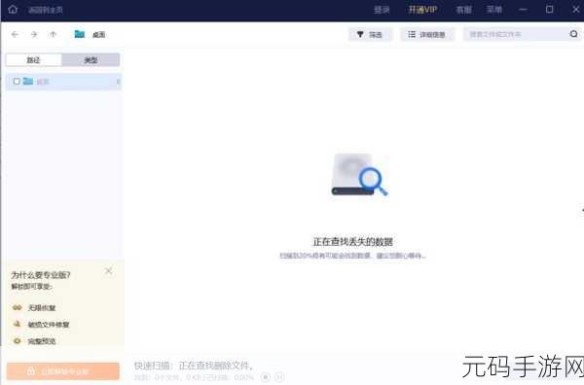This screenshot has width=584, height=385.
Task: Switch to the 类型 tab
Action: [x=91, y=60]
